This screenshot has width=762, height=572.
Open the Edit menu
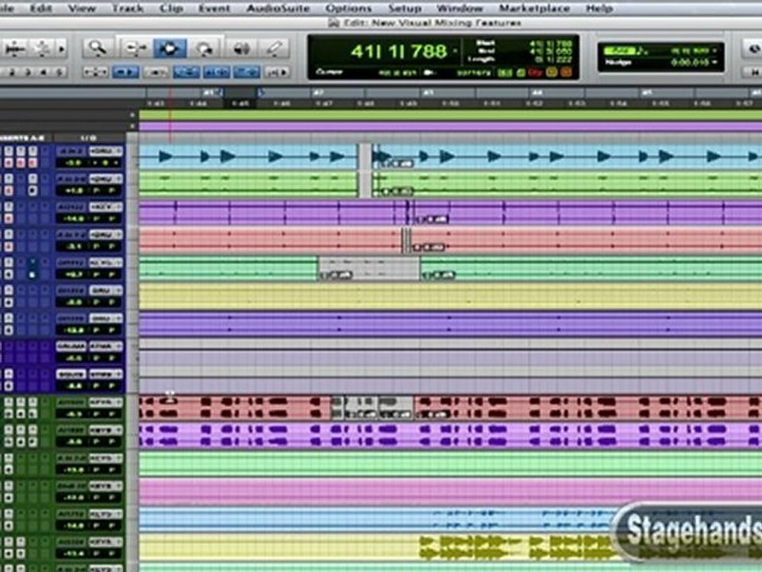tap(40, 8)
